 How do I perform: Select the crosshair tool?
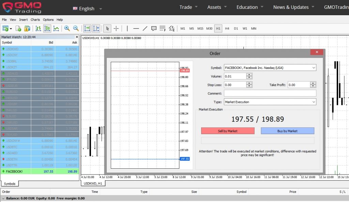116,29
